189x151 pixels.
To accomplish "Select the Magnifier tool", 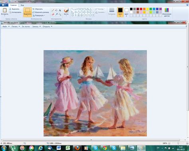I will point(60,14).
